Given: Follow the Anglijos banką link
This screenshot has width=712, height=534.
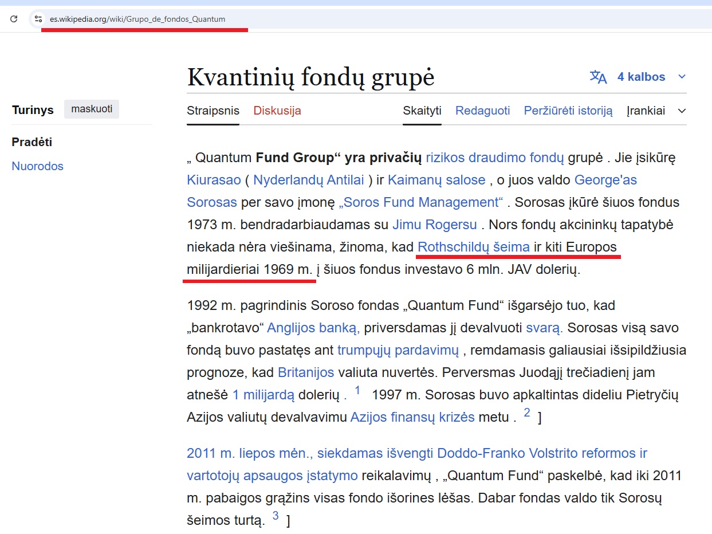Looking at the screenshot, I should pyautogui.click(x=313, y=328).
